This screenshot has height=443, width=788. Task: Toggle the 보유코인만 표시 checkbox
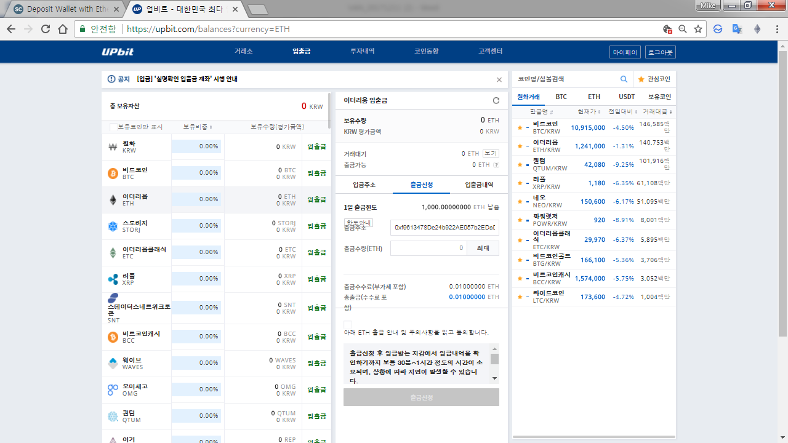coord(113,127)
